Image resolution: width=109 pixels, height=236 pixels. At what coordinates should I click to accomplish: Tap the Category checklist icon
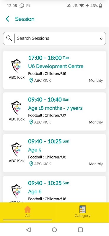82,209
